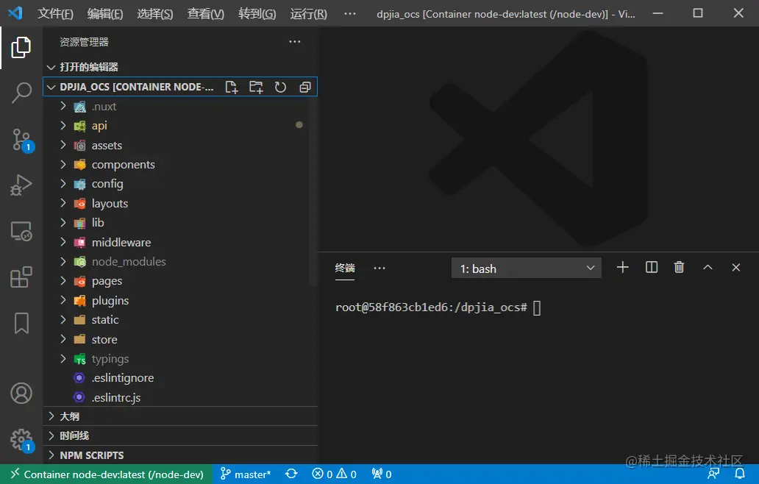Viewport: 759px width, 484px height.
Task: Expand the assets folder
Action: point(180,145)
